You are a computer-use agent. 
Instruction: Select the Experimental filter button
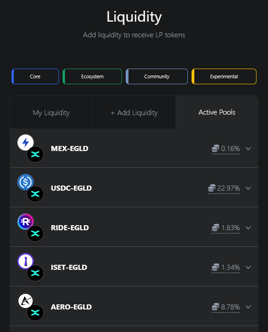coord(224,76)
